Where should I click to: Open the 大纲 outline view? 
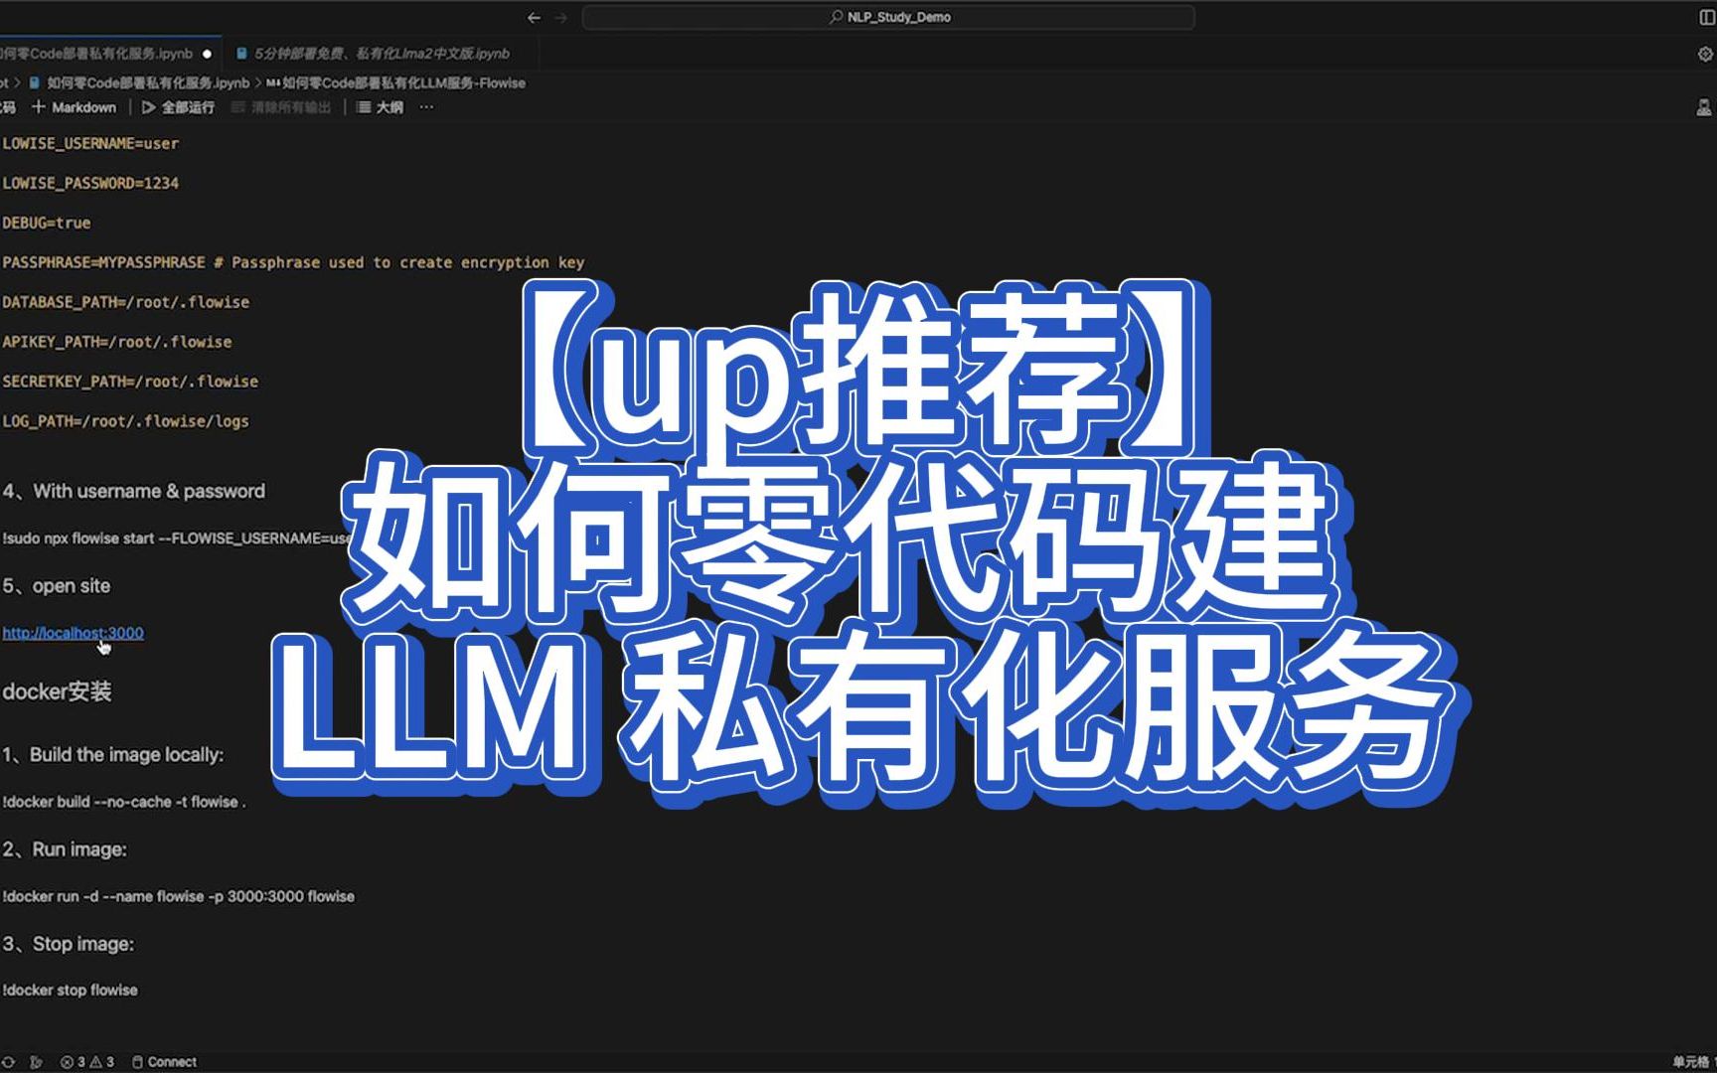[380, 107]
